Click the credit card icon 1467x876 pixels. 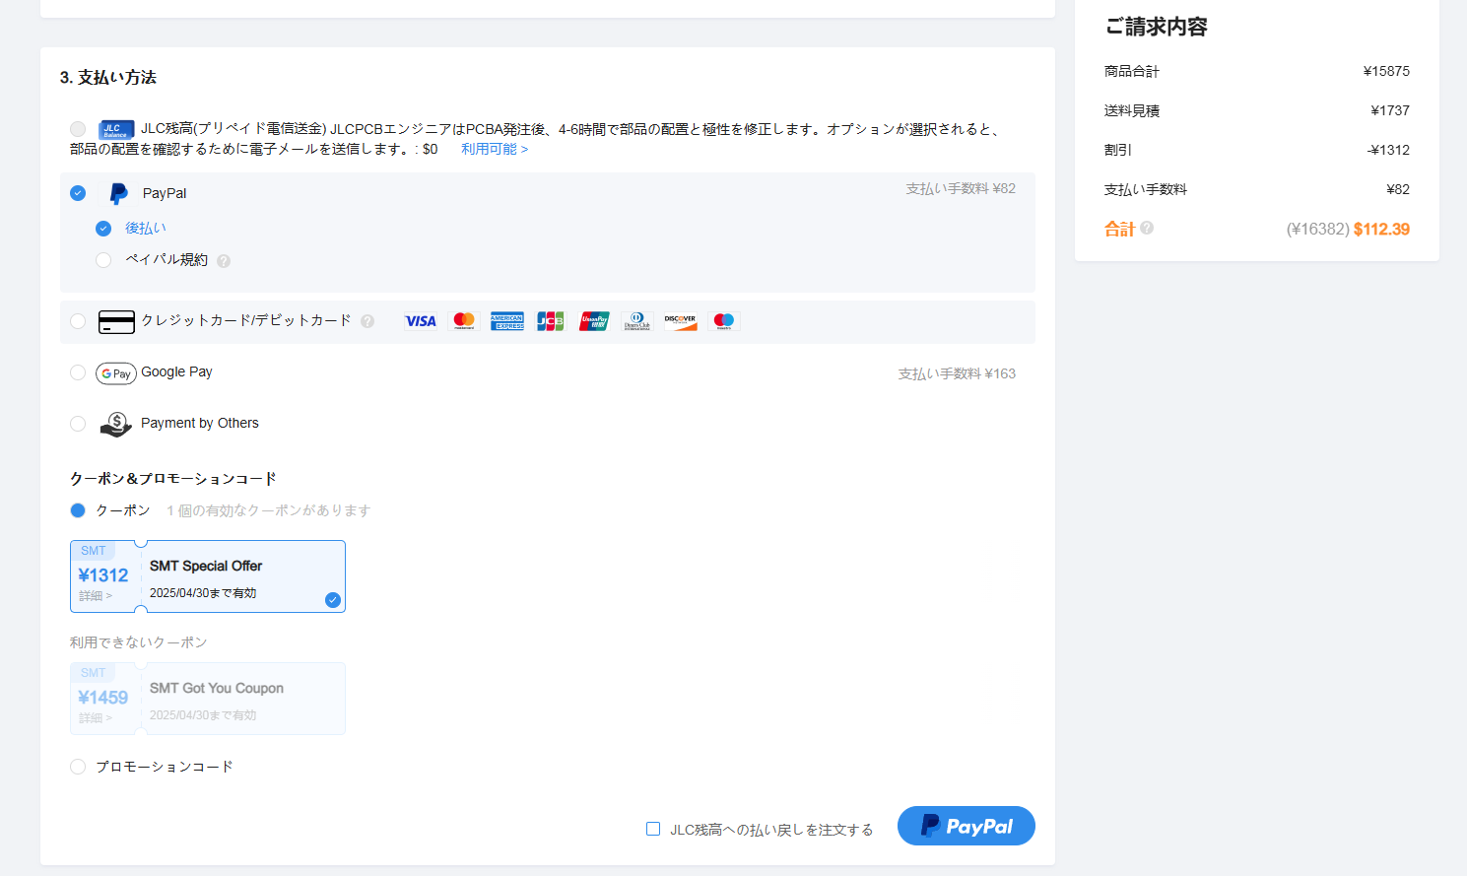click(x=116, y=322)
